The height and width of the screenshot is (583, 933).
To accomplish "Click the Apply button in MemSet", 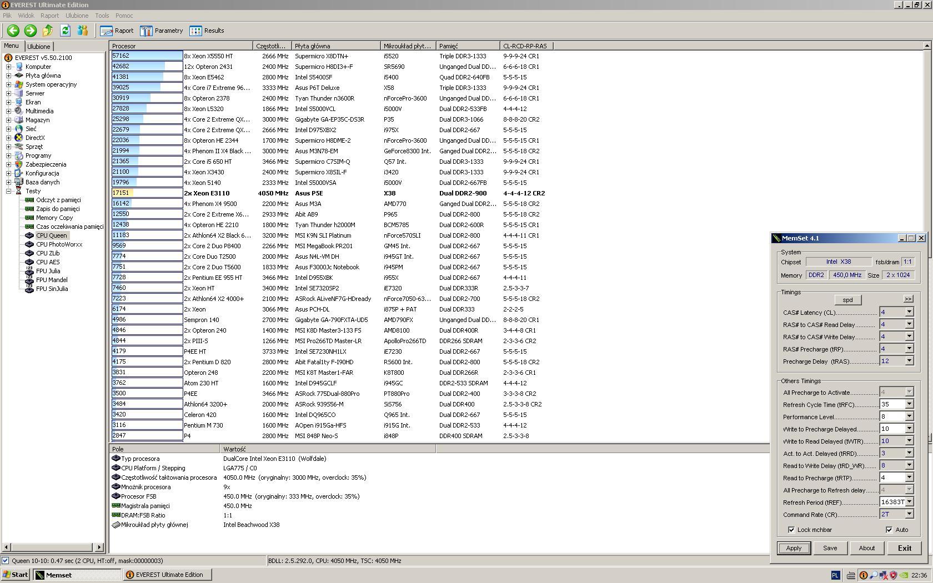I will (794, 548).
